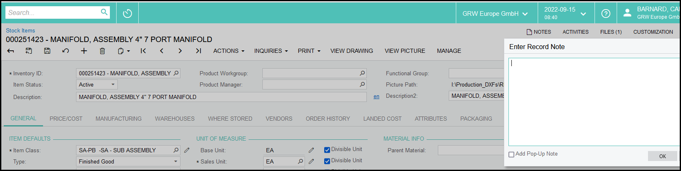Open the history clock icon in header
Screen dimensions: 681x171
pyautogui.click(x=127, y=13)
